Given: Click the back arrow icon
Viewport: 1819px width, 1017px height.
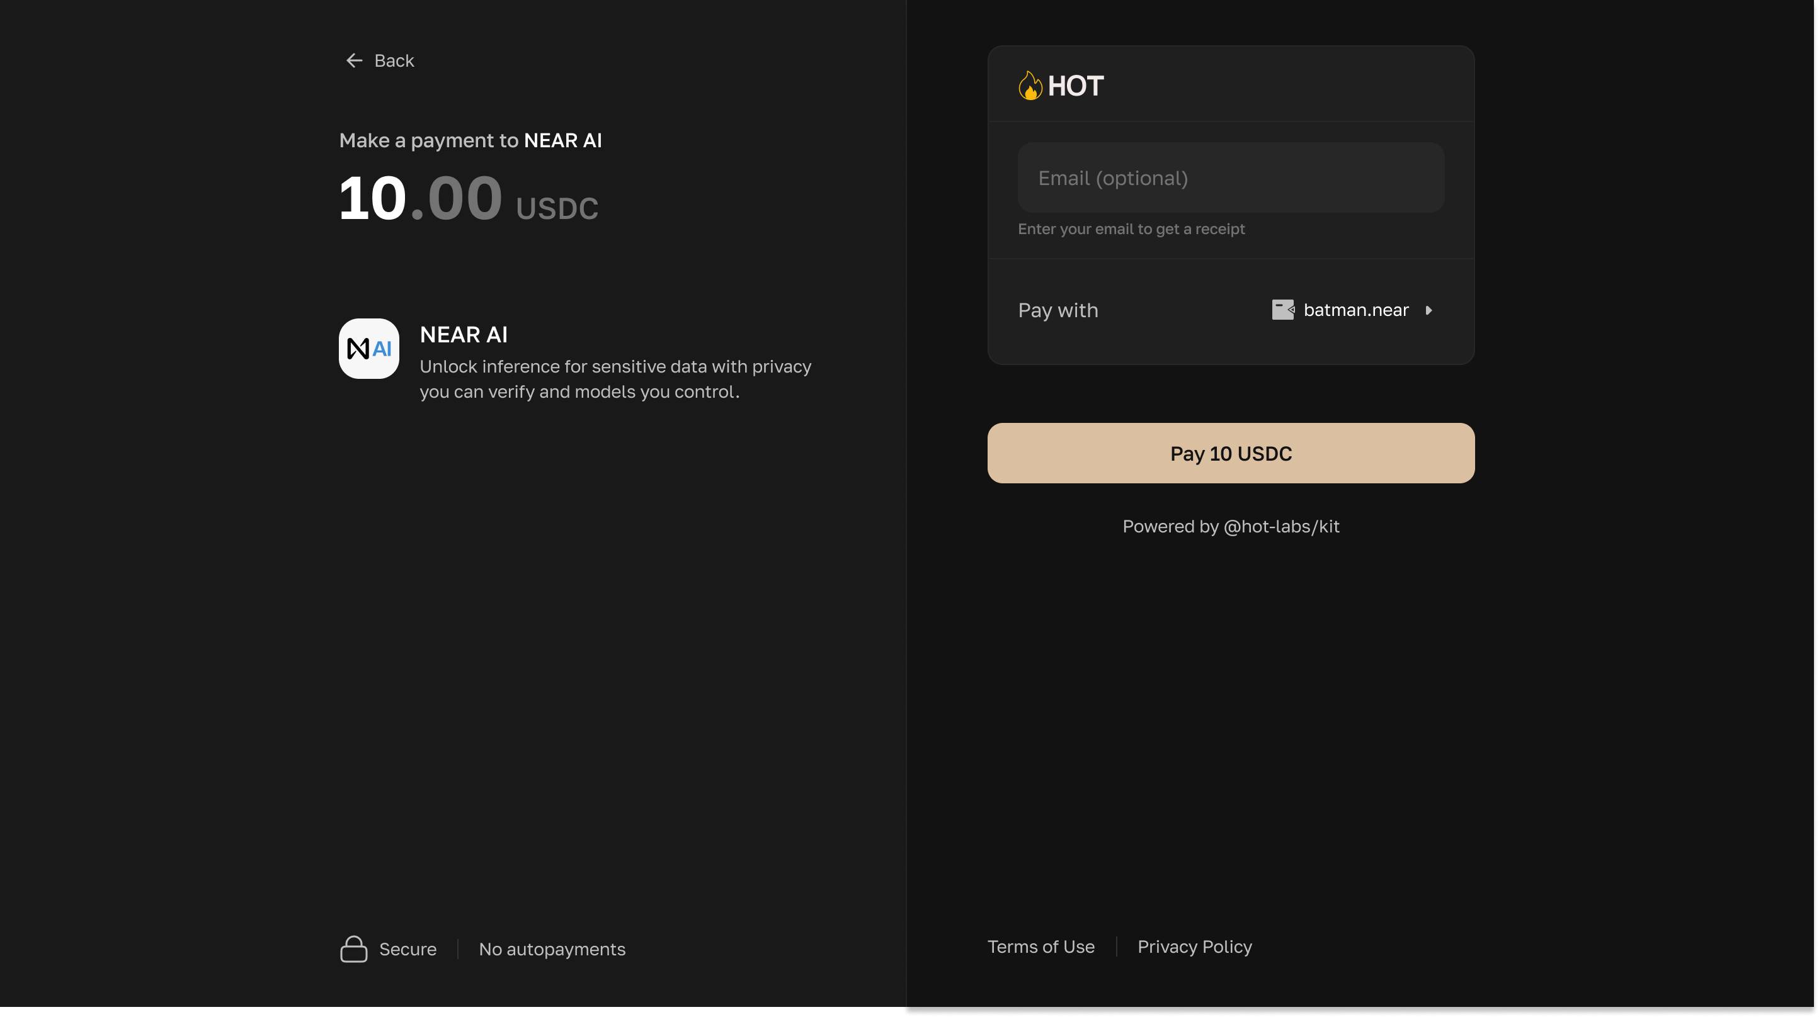Looking at the screenshot, I should (x=355, y=60).
